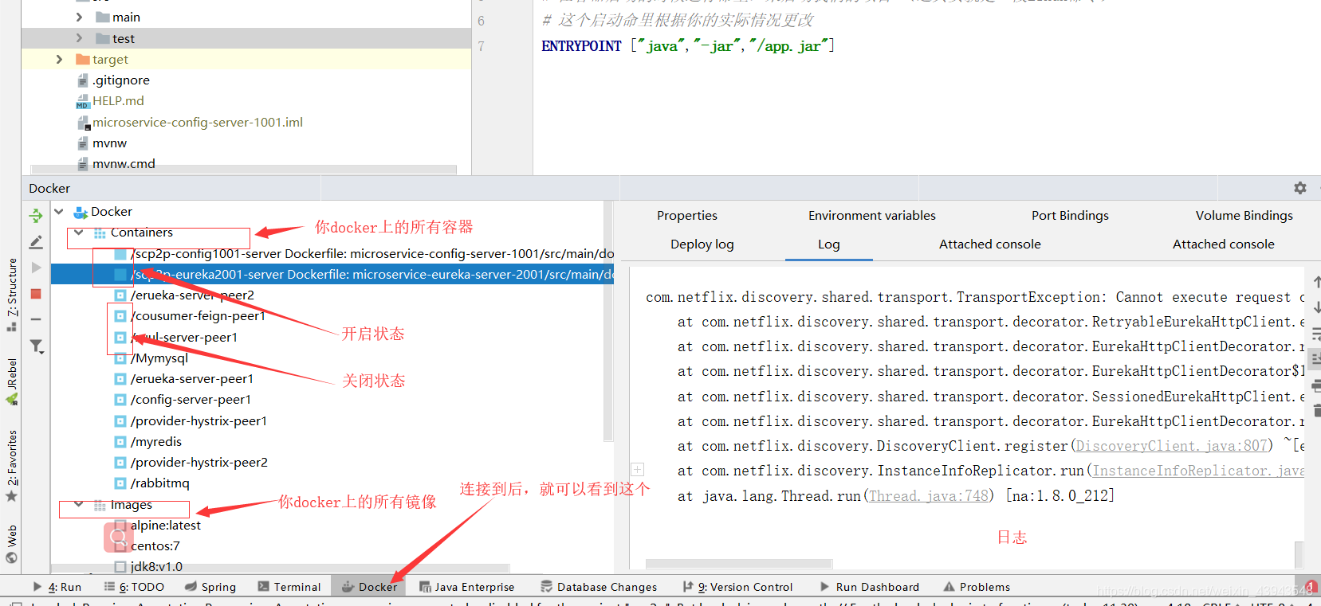
Task: Open the Web side panel
Action: point(12,543)
